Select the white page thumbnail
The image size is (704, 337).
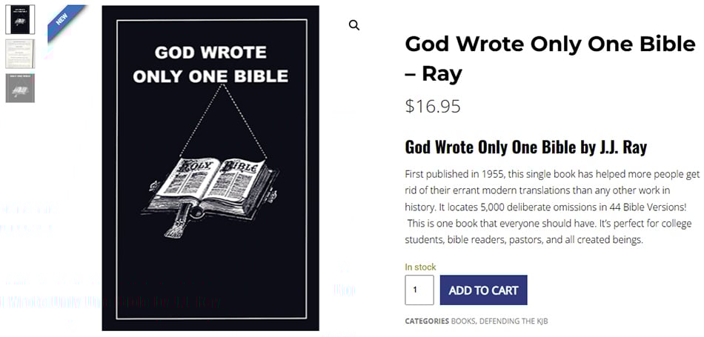(20, 53)
